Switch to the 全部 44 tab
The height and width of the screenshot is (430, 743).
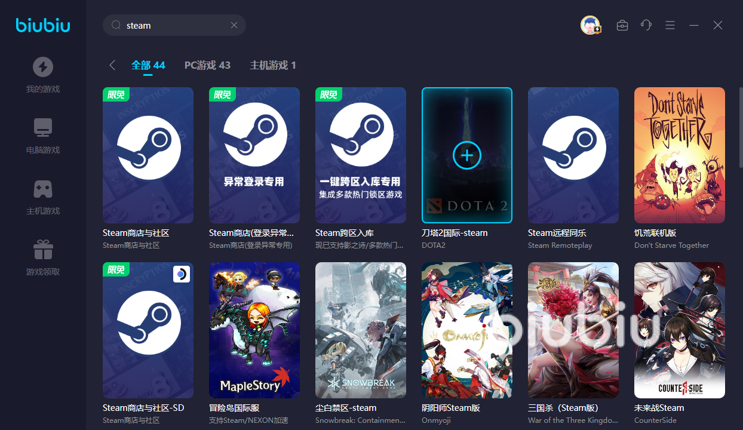(148, 65)
